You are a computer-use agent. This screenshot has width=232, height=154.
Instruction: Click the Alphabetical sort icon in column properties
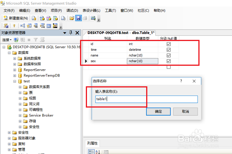98,152
